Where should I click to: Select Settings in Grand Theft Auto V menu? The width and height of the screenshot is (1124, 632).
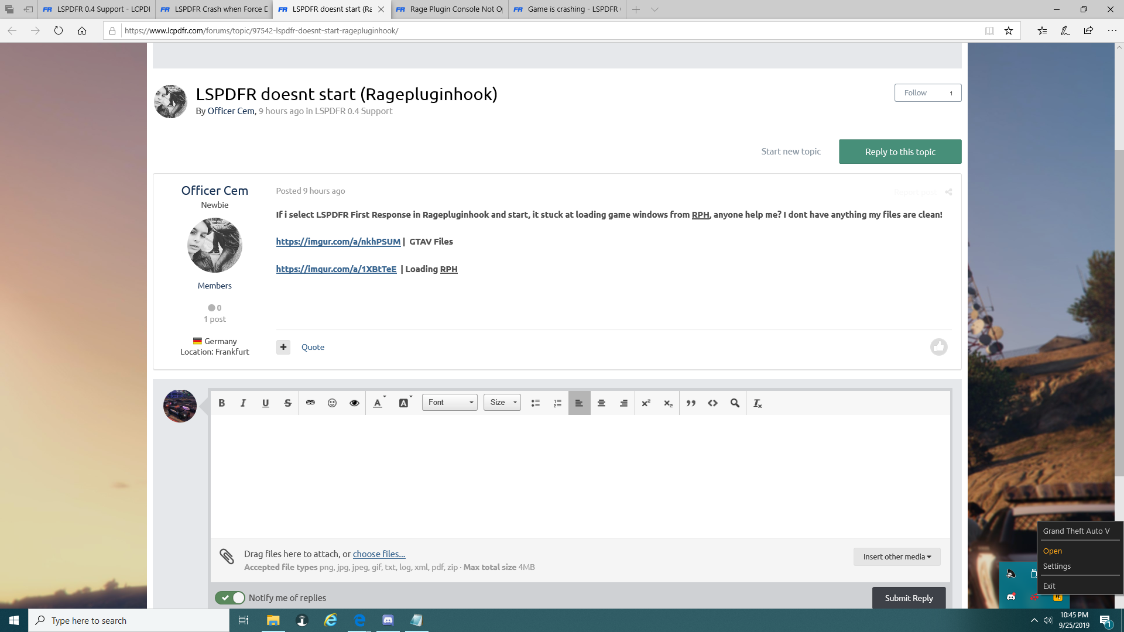1057,566
